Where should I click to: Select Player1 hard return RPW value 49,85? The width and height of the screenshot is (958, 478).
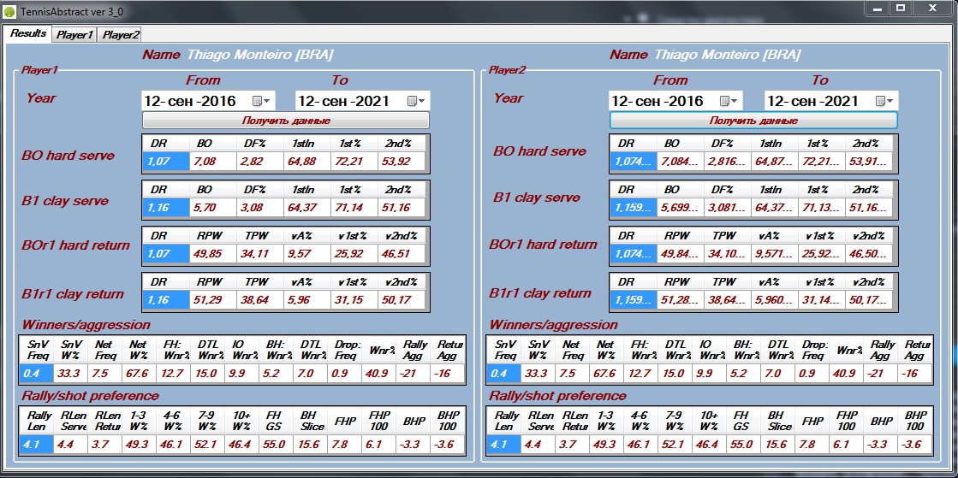212,254
